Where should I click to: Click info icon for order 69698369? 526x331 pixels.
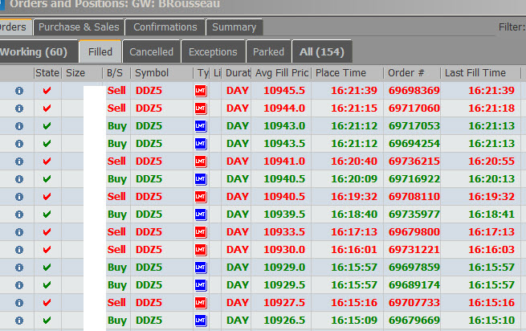coord(18,91)
